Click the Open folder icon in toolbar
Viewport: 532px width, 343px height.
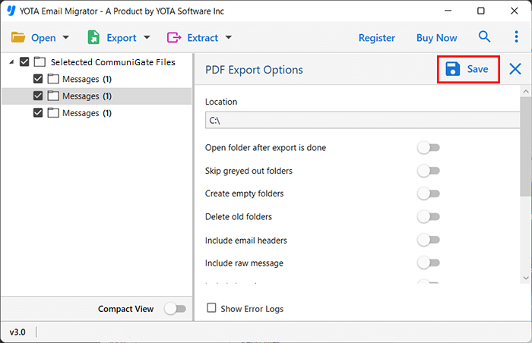[18, 37]
